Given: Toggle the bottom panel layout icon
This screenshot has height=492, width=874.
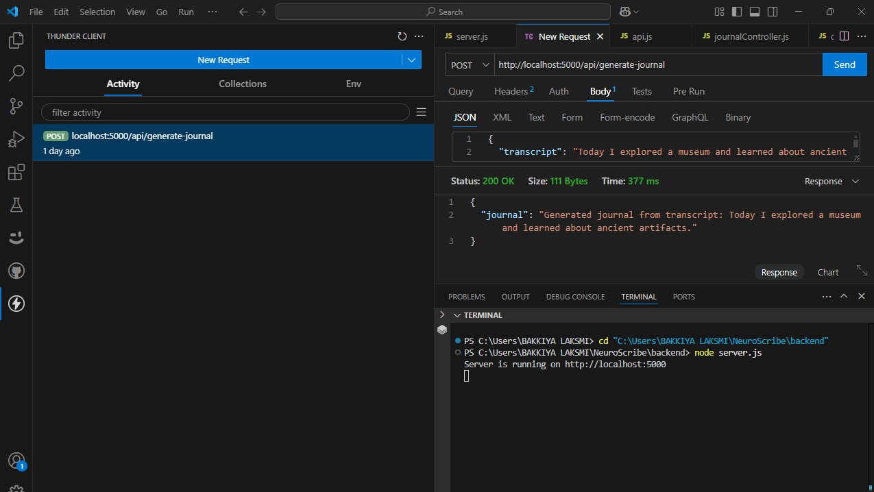Looking at the screenshot, I should (x=755, y=12).
